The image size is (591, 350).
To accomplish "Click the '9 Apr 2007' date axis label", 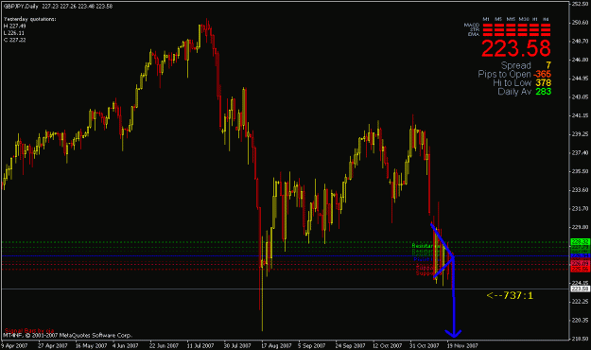I will [15, 345].
